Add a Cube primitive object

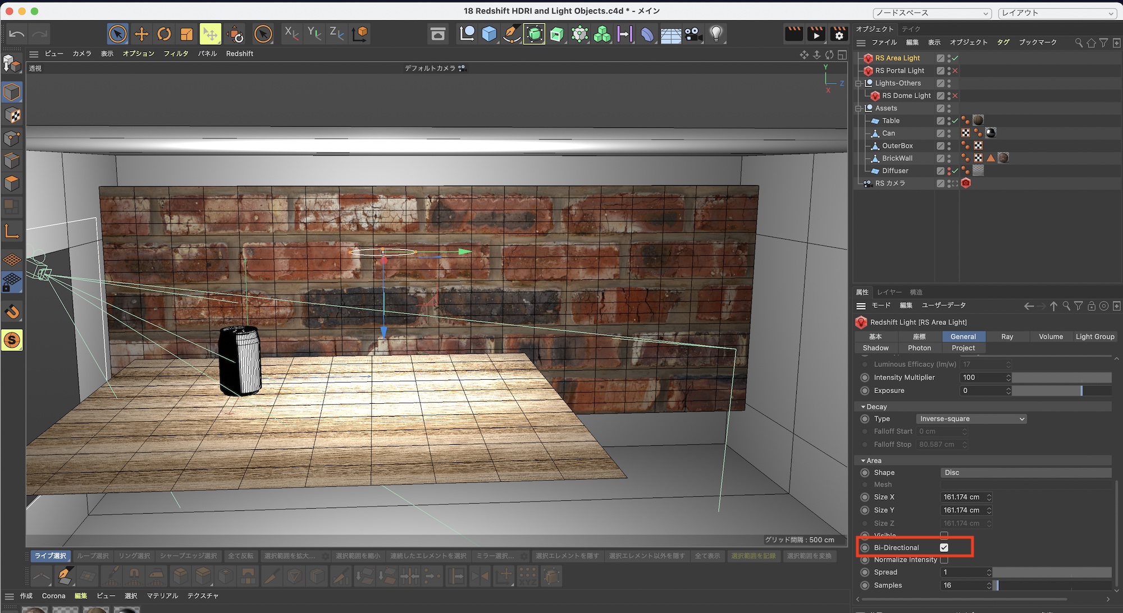tap(489, 34)
